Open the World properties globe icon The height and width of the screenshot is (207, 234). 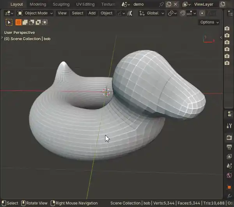click(229, 175)
